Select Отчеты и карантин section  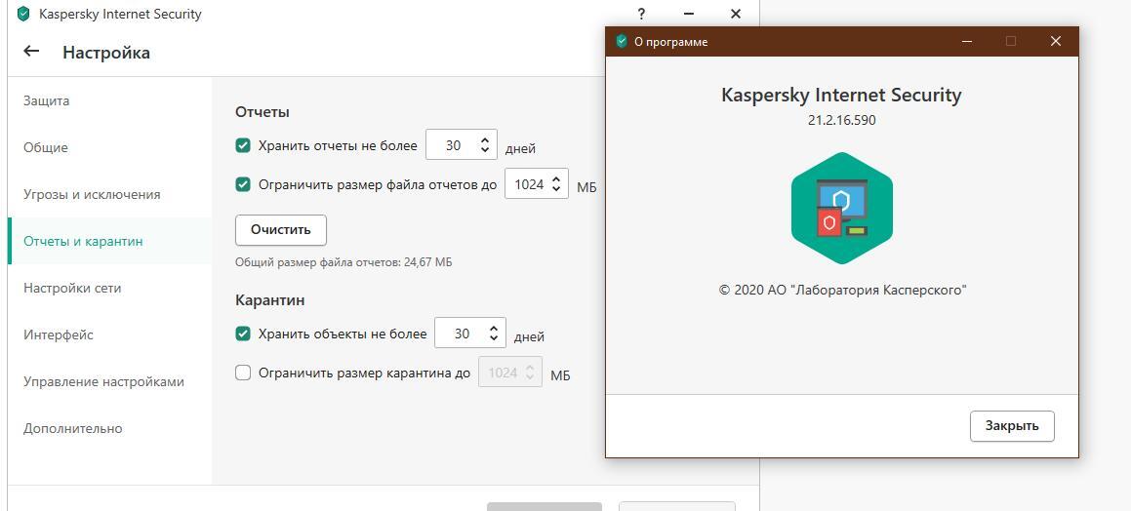(109, 242)
